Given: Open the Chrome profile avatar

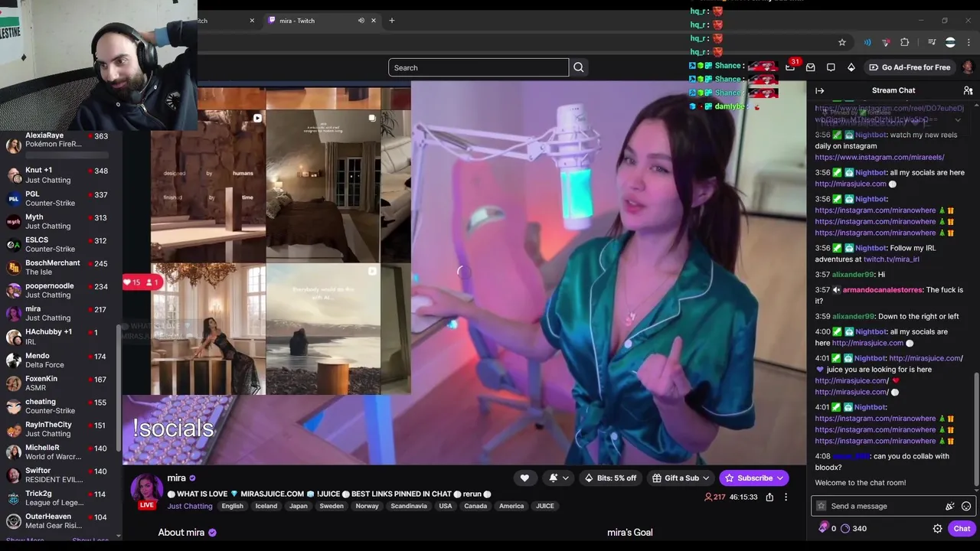Looking at the screenshot, I should pyautogui.click(x=950, y=42).
